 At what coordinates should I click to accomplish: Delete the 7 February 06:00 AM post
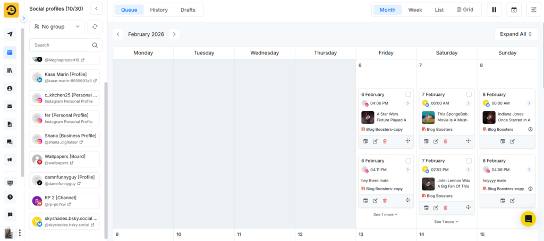tap(446, 141)
